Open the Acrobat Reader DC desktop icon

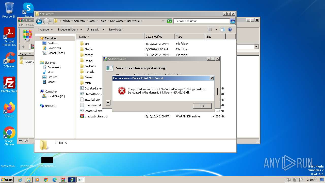[x=9, y=37]
